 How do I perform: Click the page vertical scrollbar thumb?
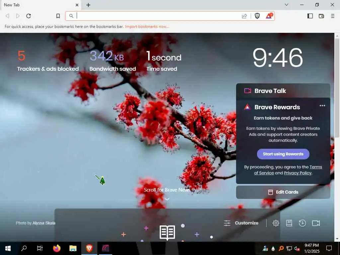(337, 88)
